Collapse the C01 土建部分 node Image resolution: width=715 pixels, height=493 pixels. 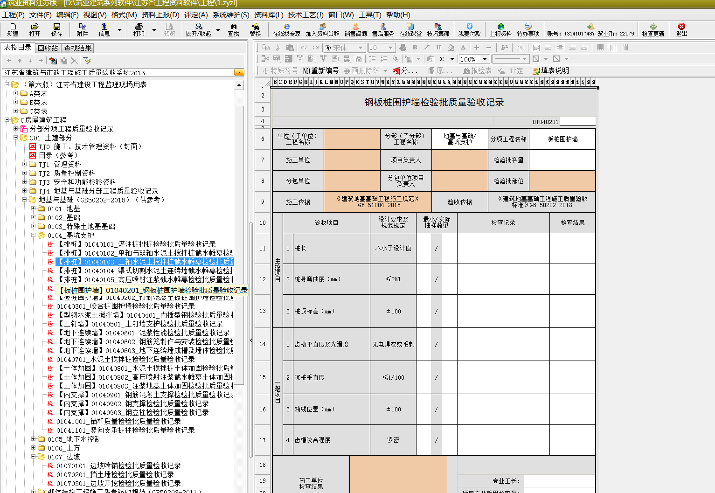tap(15, 138)
